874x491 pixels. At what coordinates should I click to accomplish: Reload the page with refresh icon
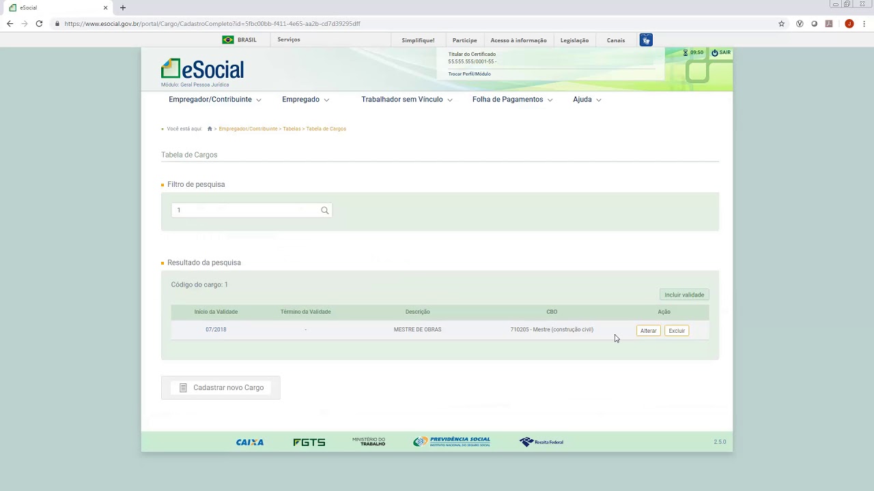(39, 24)
